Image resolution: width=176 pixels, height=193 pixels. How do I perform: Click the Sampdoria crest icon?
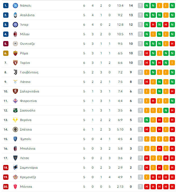coord(15,168)
